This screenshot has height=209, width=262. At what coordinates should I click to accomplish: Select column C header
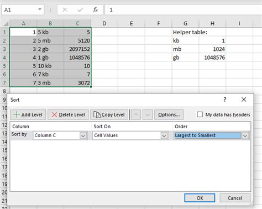click(77, 23)
